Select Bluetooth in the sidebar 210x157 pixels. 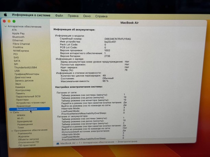tap(18, 37)
